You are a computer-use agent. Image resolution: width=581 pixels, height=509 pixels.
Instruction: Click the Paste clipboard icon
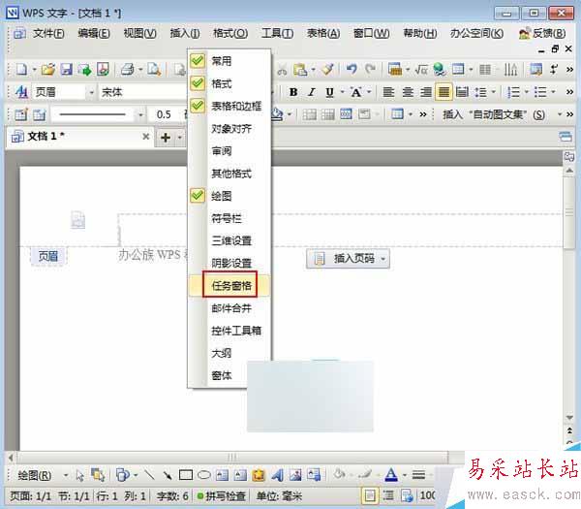click(x=300, y=69)
